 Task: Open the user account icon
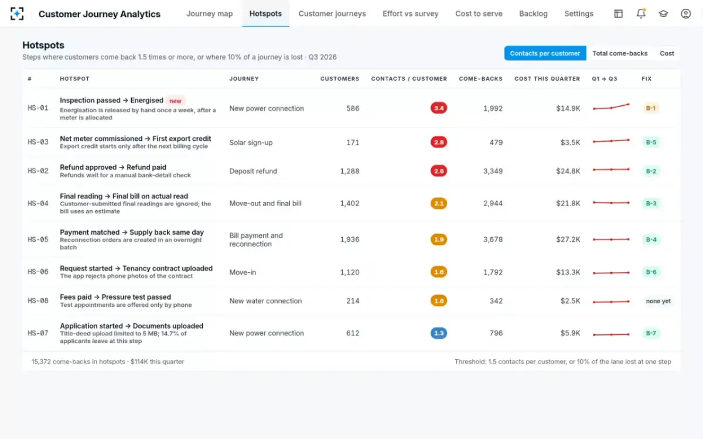(x=686, y=13)
